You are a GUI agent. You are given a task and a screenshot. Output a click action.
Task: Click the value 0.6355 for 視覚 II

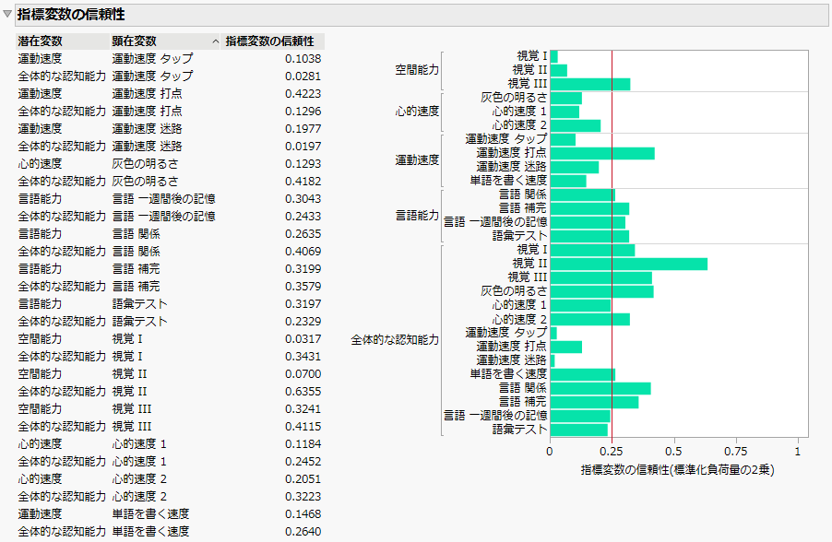[303, 392]
